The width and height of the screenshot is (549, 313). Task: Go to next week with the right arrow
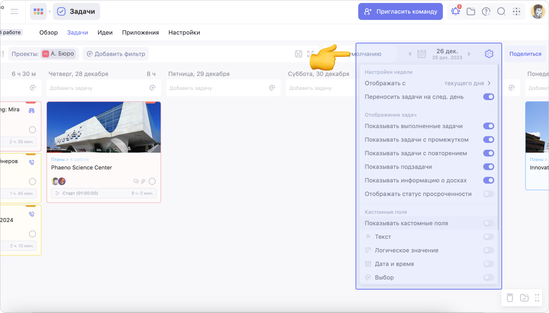point(469,54)
